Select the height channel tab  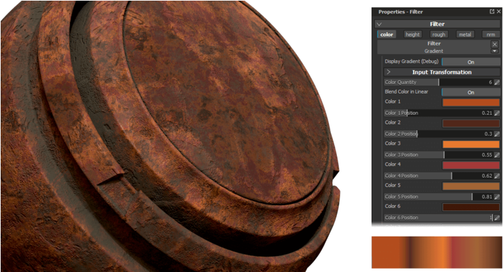412,34
